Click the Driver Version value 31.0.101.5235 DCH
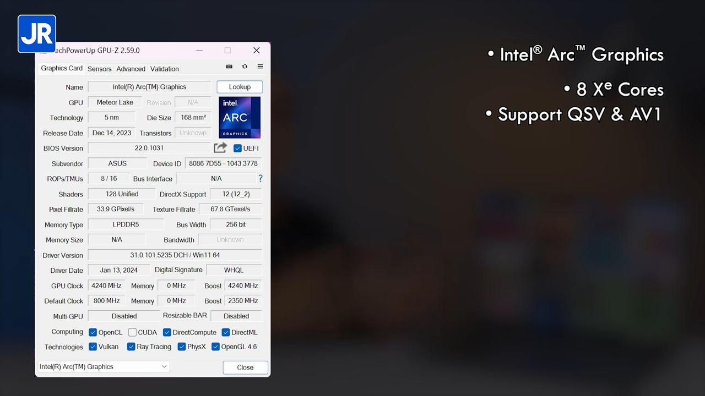 click(x=175, y=255)
